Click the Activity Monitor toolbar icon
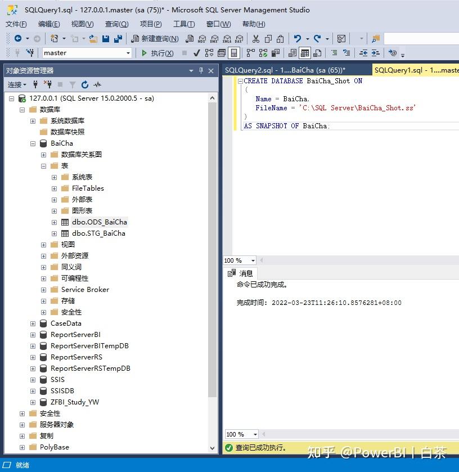This screenshot has width=459, height=472. [x=341, y=38]
